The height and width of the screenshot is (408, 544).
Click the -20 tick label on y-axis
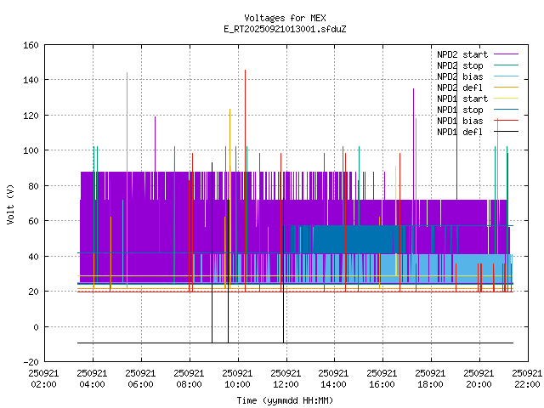point(28,361)
